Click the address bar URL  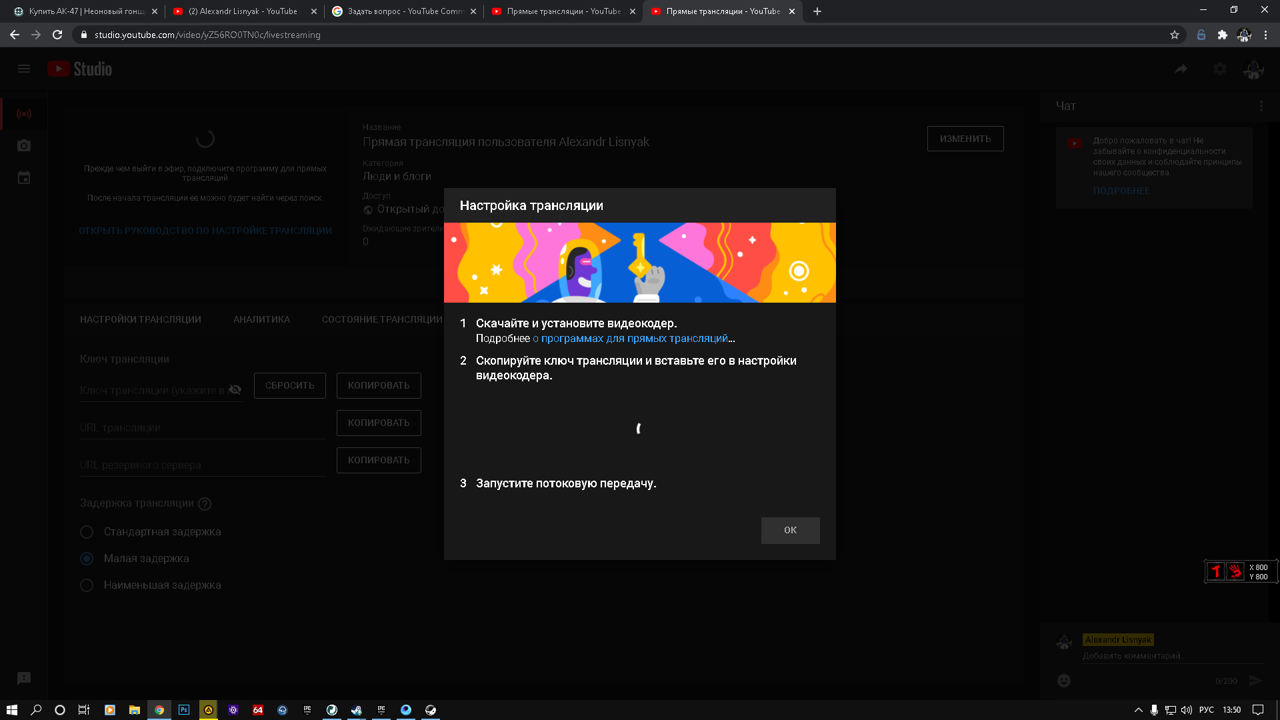point(207,35)
